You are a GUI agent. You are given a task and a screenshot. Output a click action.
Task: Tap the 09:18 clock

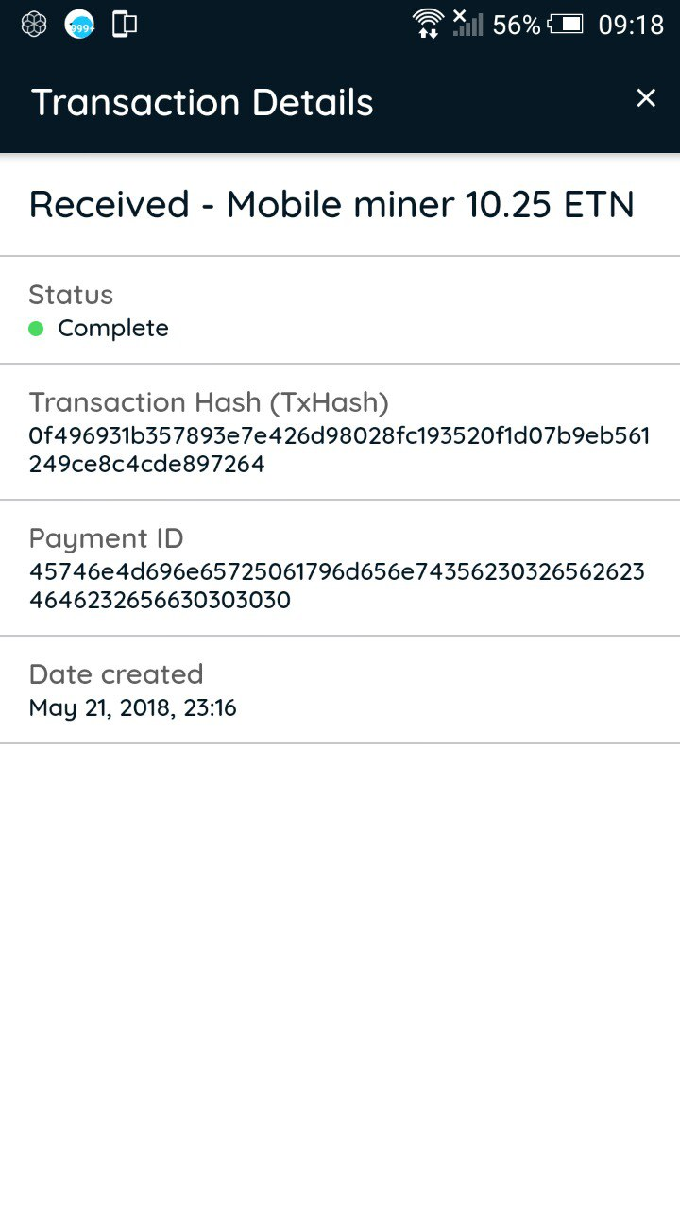(x=631, y=26)
